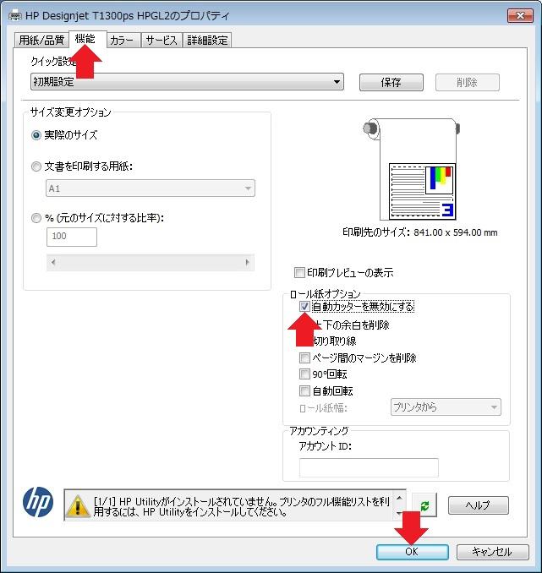Click the left arrow of the scale slider
Screen dimensions: 542x573
point(53,262)
